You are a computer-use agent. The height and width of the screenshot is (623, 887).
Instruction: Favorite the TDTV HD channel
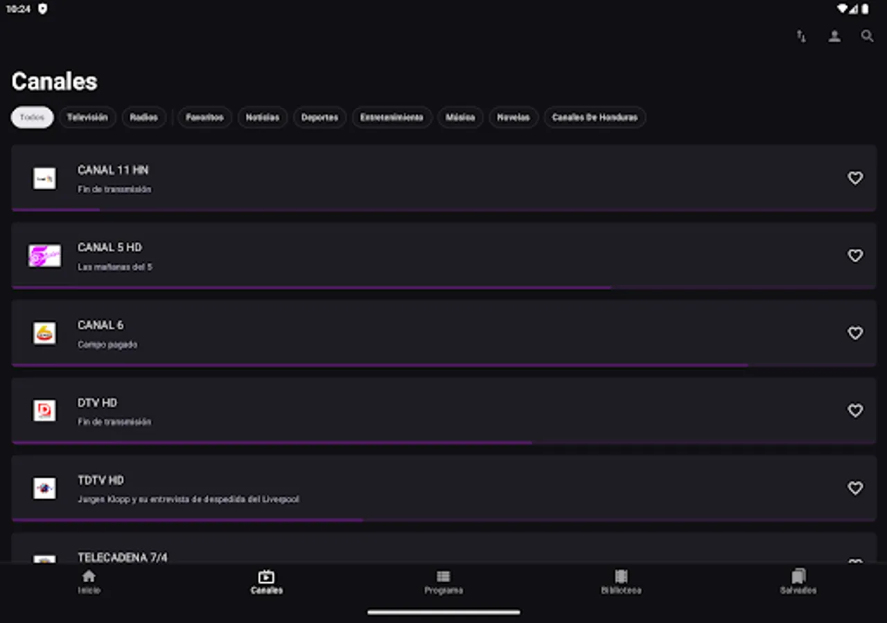point(855,488)
